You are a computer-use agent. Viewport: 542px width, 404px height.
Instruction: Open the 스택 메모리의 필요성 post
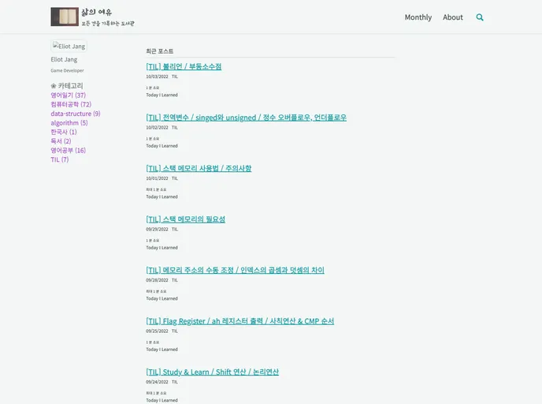[x=185, y=219]
